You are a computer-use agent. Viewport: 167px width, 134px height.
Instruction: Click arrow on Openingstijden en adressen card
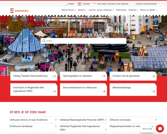coord(103,76)
